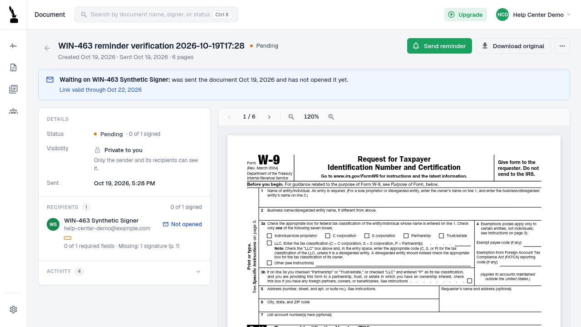Click the Upgrade button
This screenshot has width=581, height=327.
click(x=466, y=15)
